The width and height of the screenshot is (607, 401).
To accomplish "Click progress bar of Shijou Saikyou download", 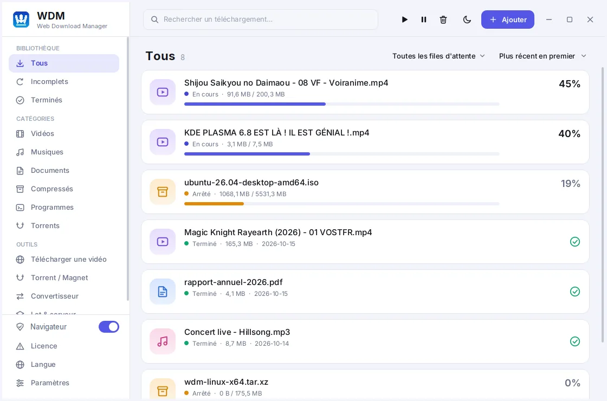I will point(342,104).
